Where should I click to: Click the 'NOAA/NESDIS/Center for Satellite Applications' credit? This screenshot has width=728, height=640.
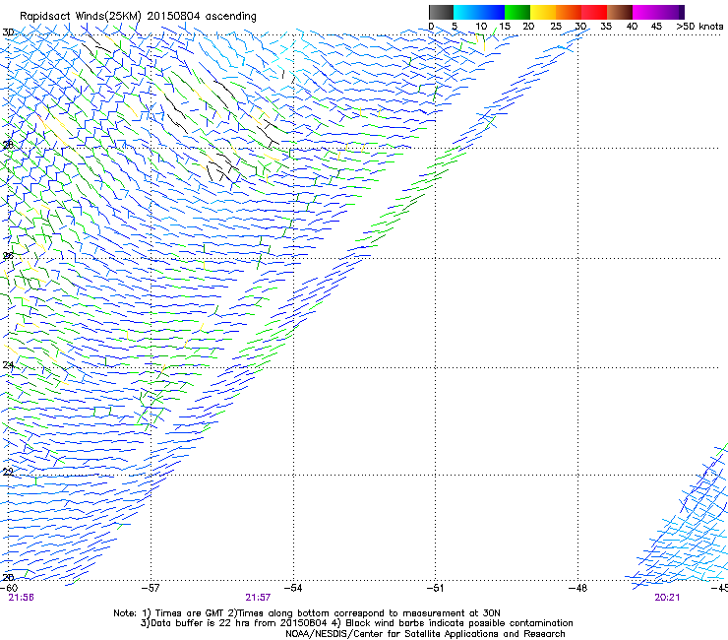click(425, 634)
